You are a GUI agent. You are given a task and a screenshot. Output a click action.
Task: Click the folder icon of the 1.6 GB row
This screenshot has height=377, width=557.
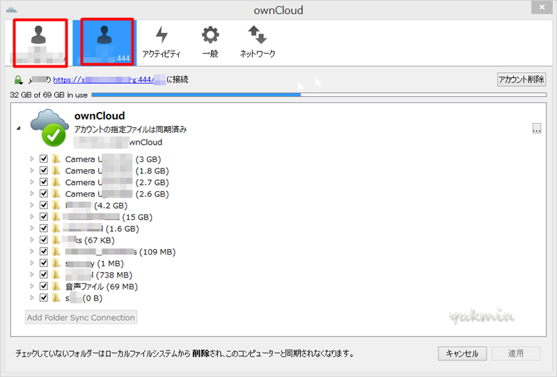[56, 228]
